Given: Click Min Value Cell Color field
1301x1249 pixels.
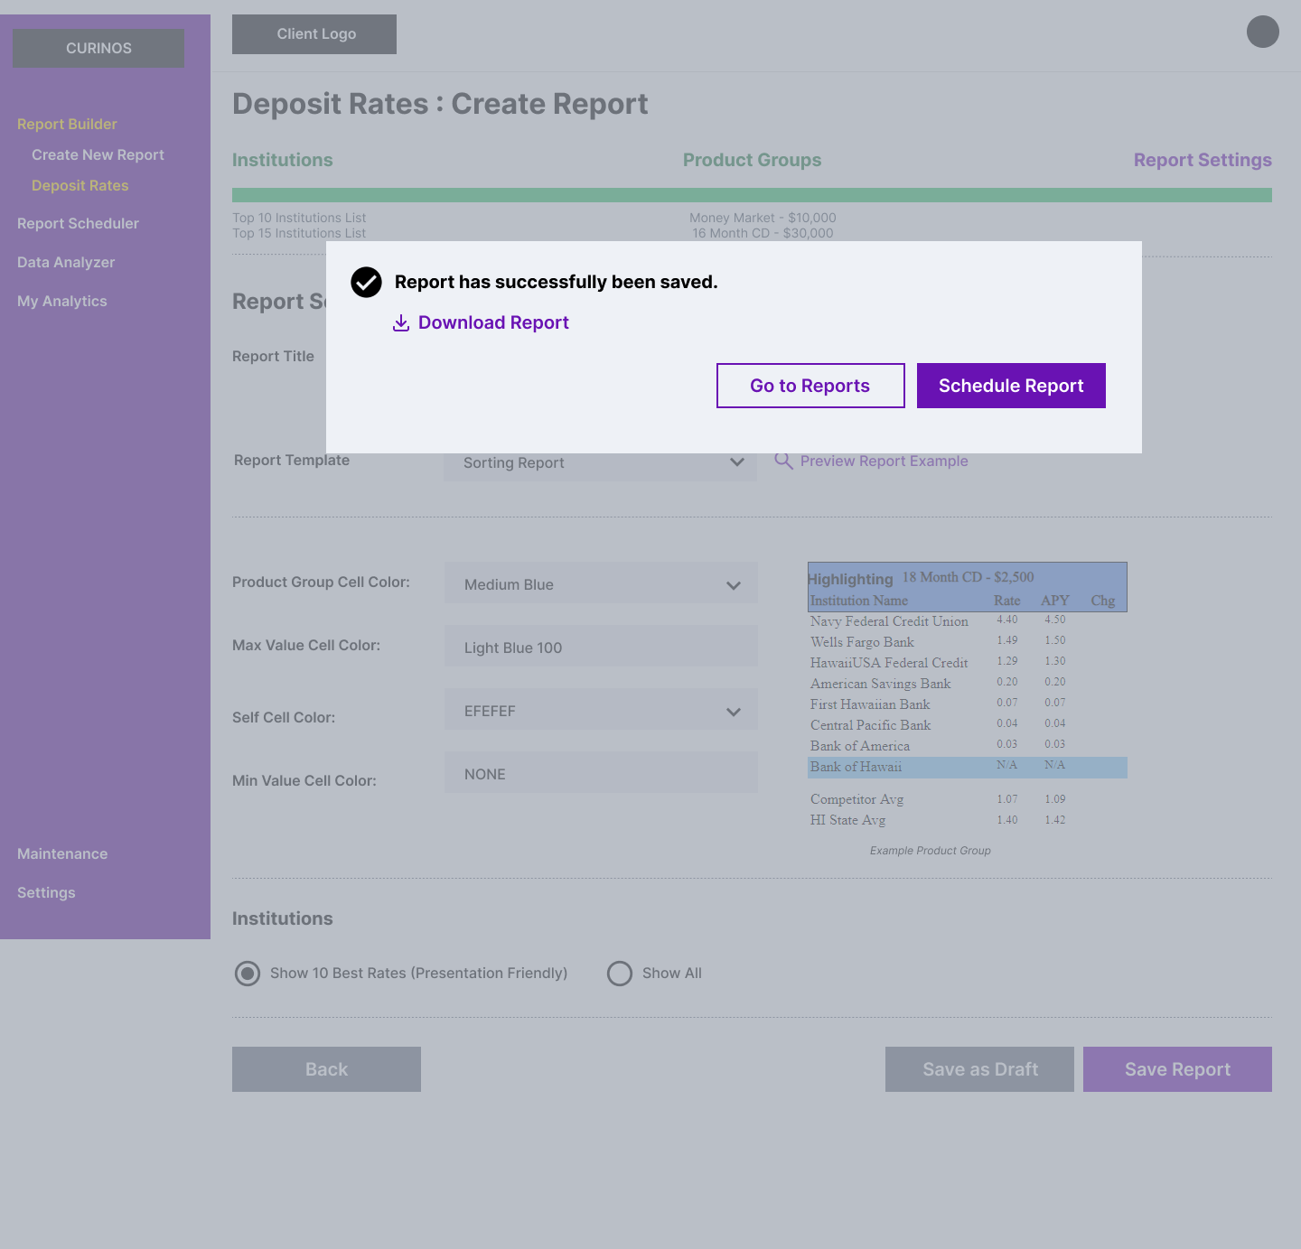Looking at the screenshot, I should tap(601, 773).
